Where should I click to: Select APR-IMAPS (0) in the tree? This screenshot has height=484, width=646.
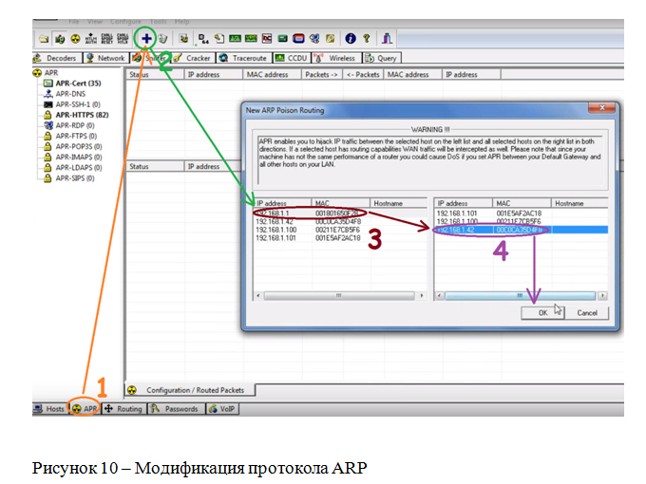79,158
